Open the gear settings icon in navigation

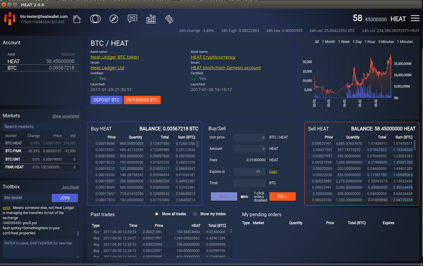click(169, 19)
